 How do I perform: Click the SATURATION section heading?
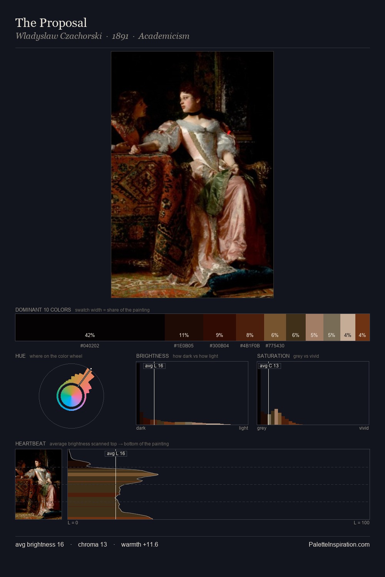coord(273,356)
